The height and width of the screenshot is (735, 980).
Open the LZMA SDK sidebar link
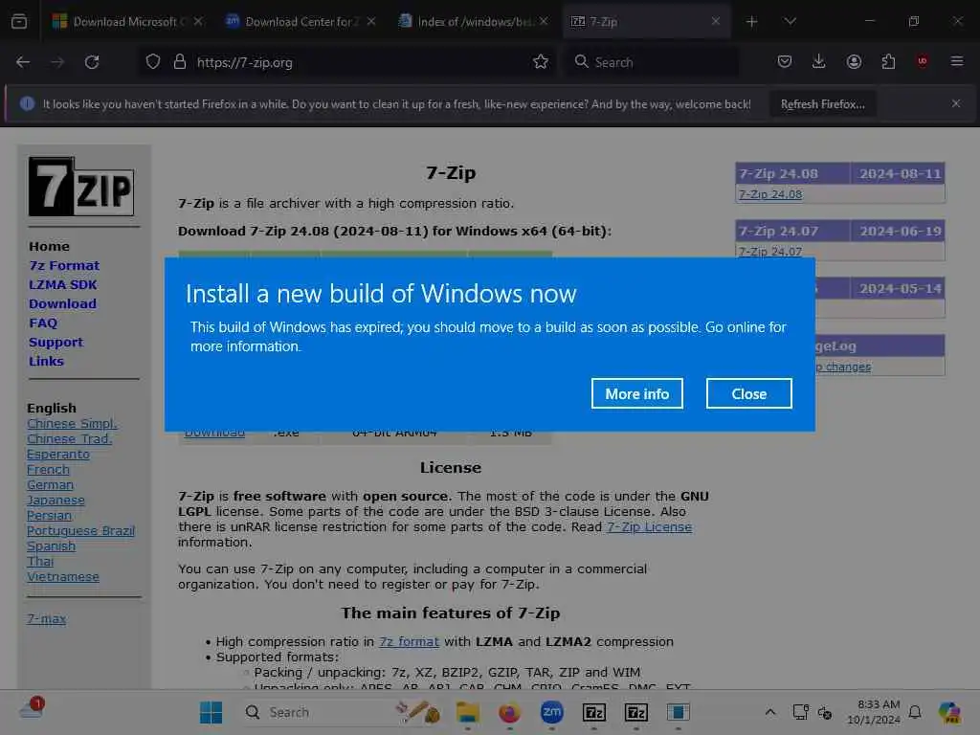63,285
